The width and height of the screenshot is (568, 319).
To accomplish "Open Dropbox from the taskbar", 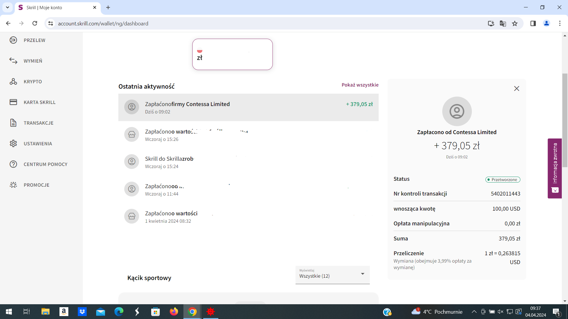I will click(x=82, y=312).
